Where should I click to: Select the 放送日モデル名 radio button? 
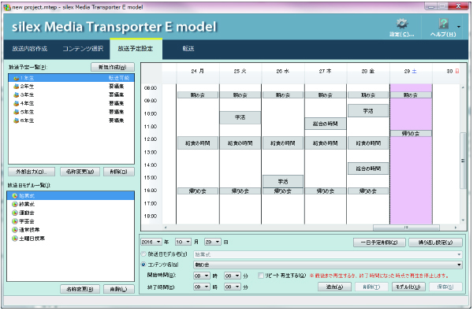click(x=143, y=254)
